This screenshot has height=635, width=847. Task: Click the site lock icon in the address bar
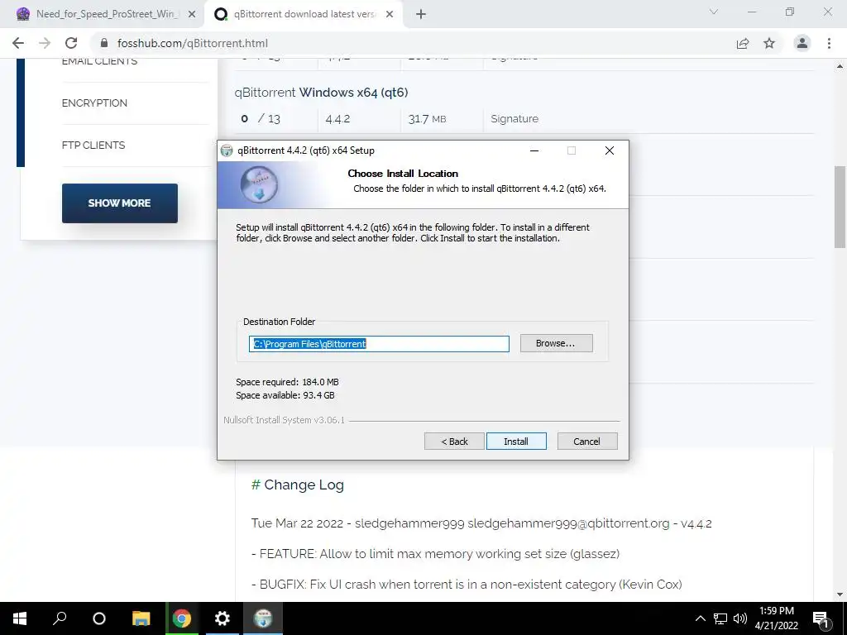[104, 43]
